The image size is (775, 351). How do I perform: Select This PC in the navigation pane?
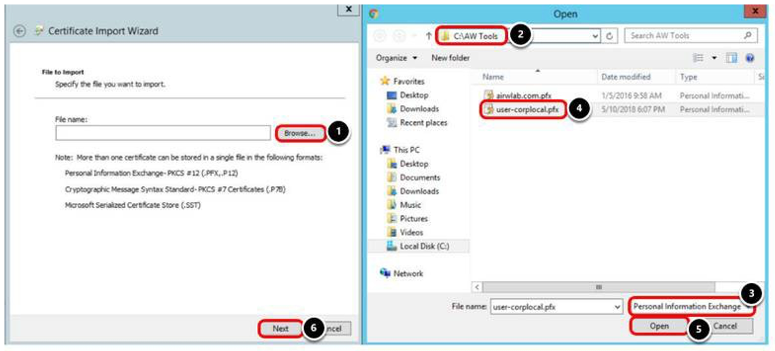click(406, 150)
